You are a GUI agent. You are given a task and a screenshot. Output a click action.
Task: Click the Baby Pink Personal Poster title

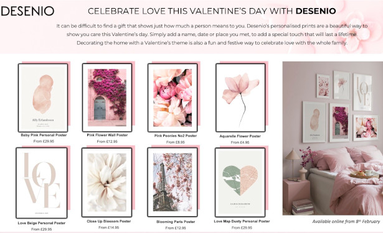[x=44, y=135]
